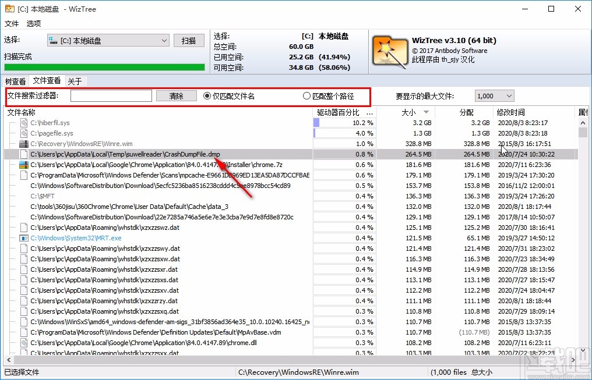Click the ... options icon on 驱动器百分比 column header
This screenshot has width=592, height=380.
(369, 112)
